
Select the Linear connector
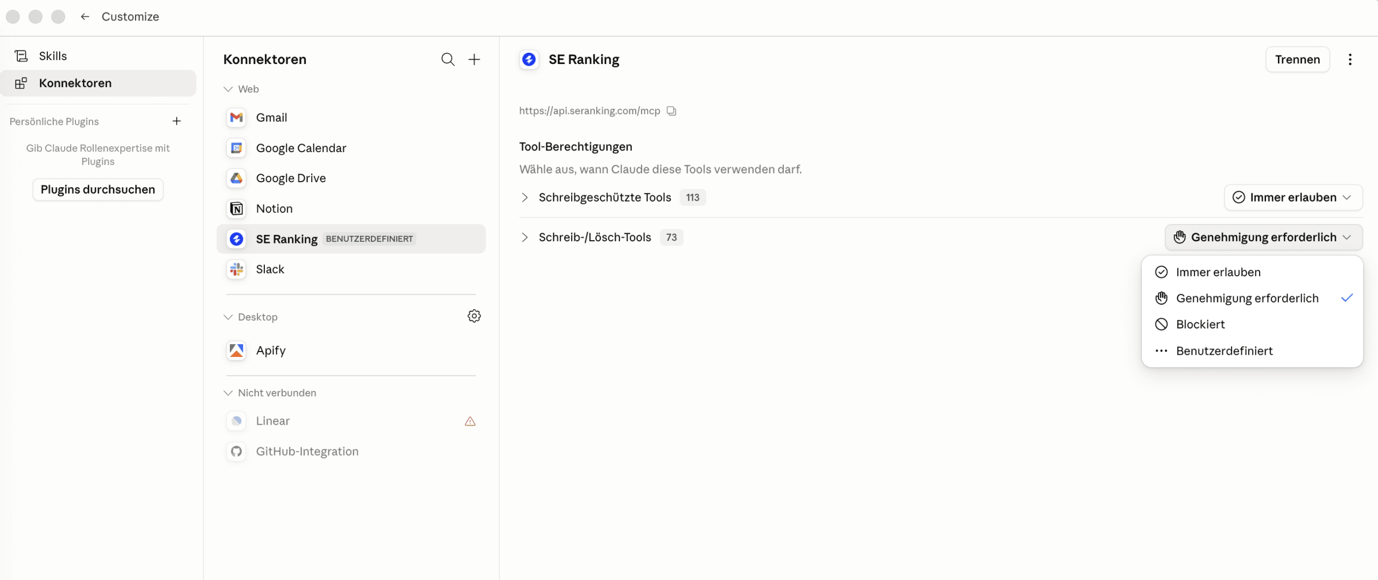pos(351,421)
